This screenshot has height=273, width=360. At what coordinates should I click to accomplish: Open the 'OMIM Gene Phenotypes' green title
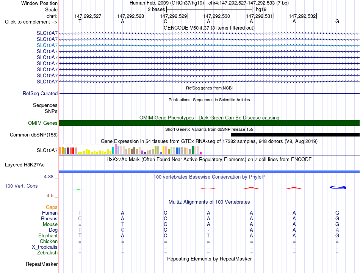pyautogui.click(x=209, y=118)
